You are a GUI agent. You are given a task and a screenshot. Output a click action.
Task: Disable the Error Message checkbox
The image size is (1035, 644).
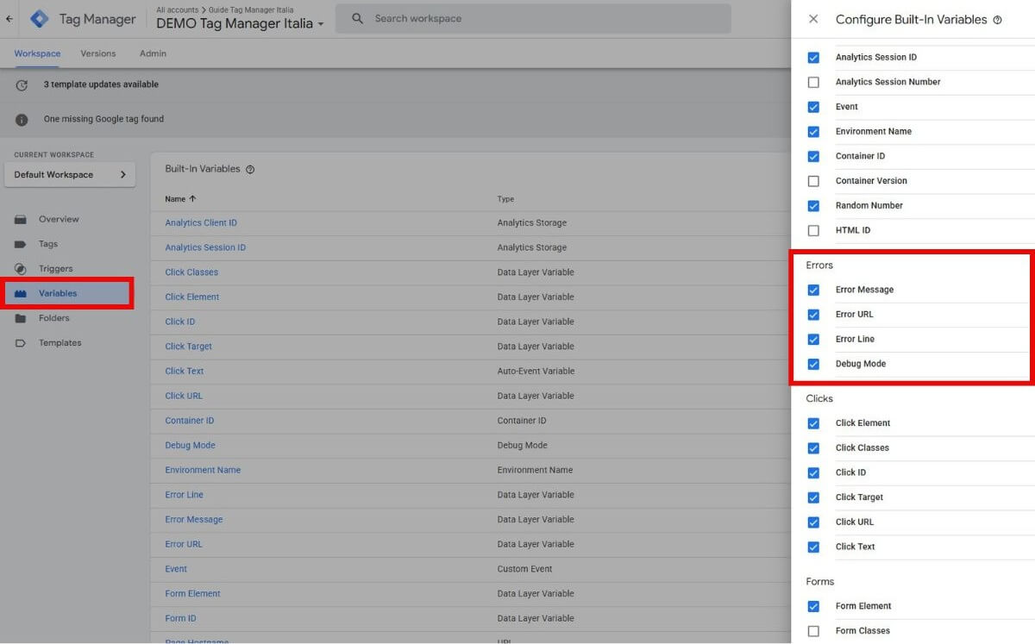812,290
